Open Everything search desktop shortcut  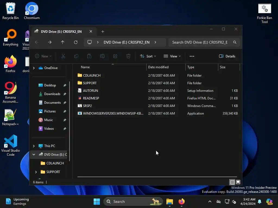click(11, 37)
